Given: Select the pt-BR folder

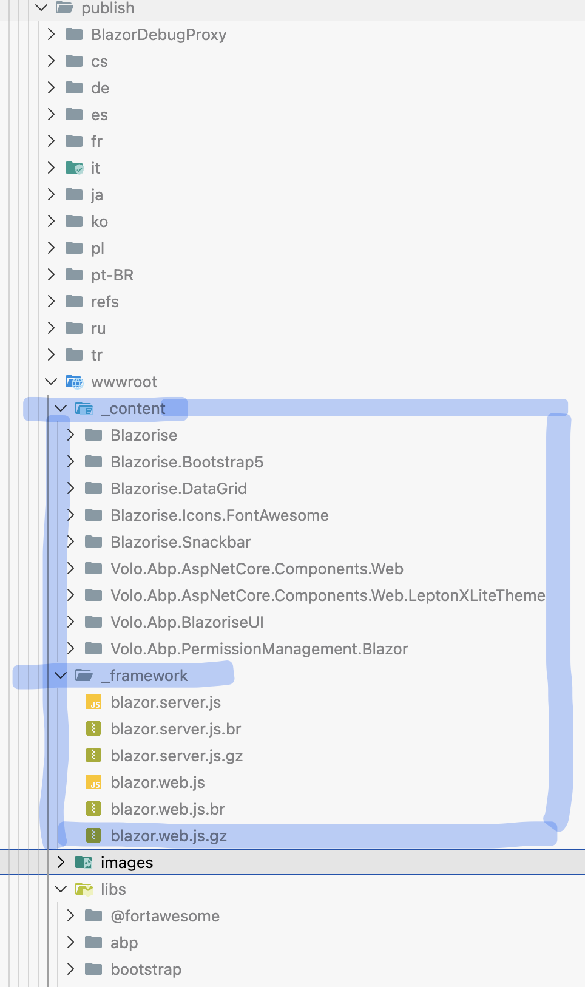Looking at the screenshot, I should click(112, 275).
